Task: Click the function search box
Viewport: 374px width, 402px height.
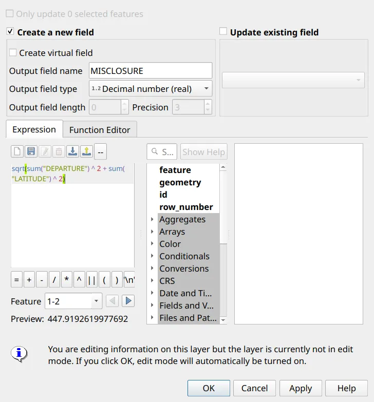Action: [162, 152]
